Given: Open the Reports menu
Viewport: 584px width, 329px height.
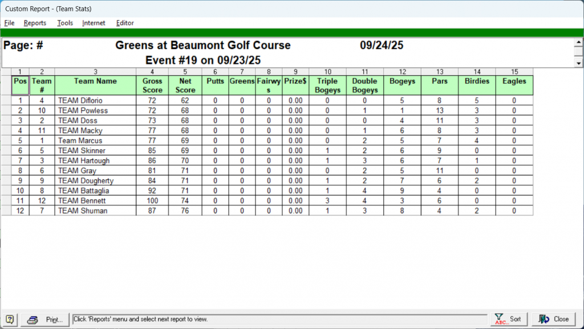Looking at the screenshot, I should 35,23.
